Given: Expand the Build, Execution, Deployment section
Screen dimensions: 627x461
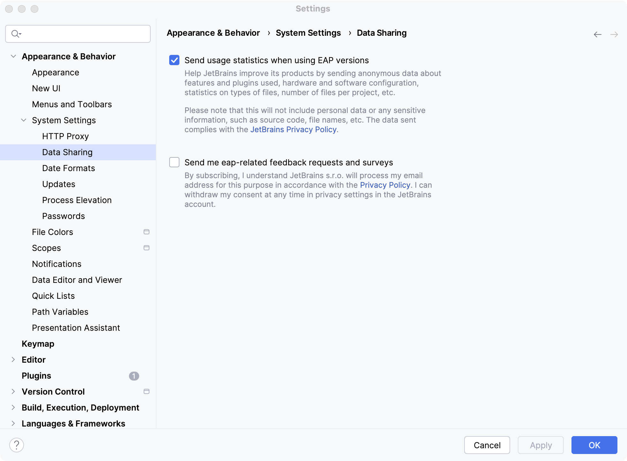Looking at the screenshot, I should [13, 407].
